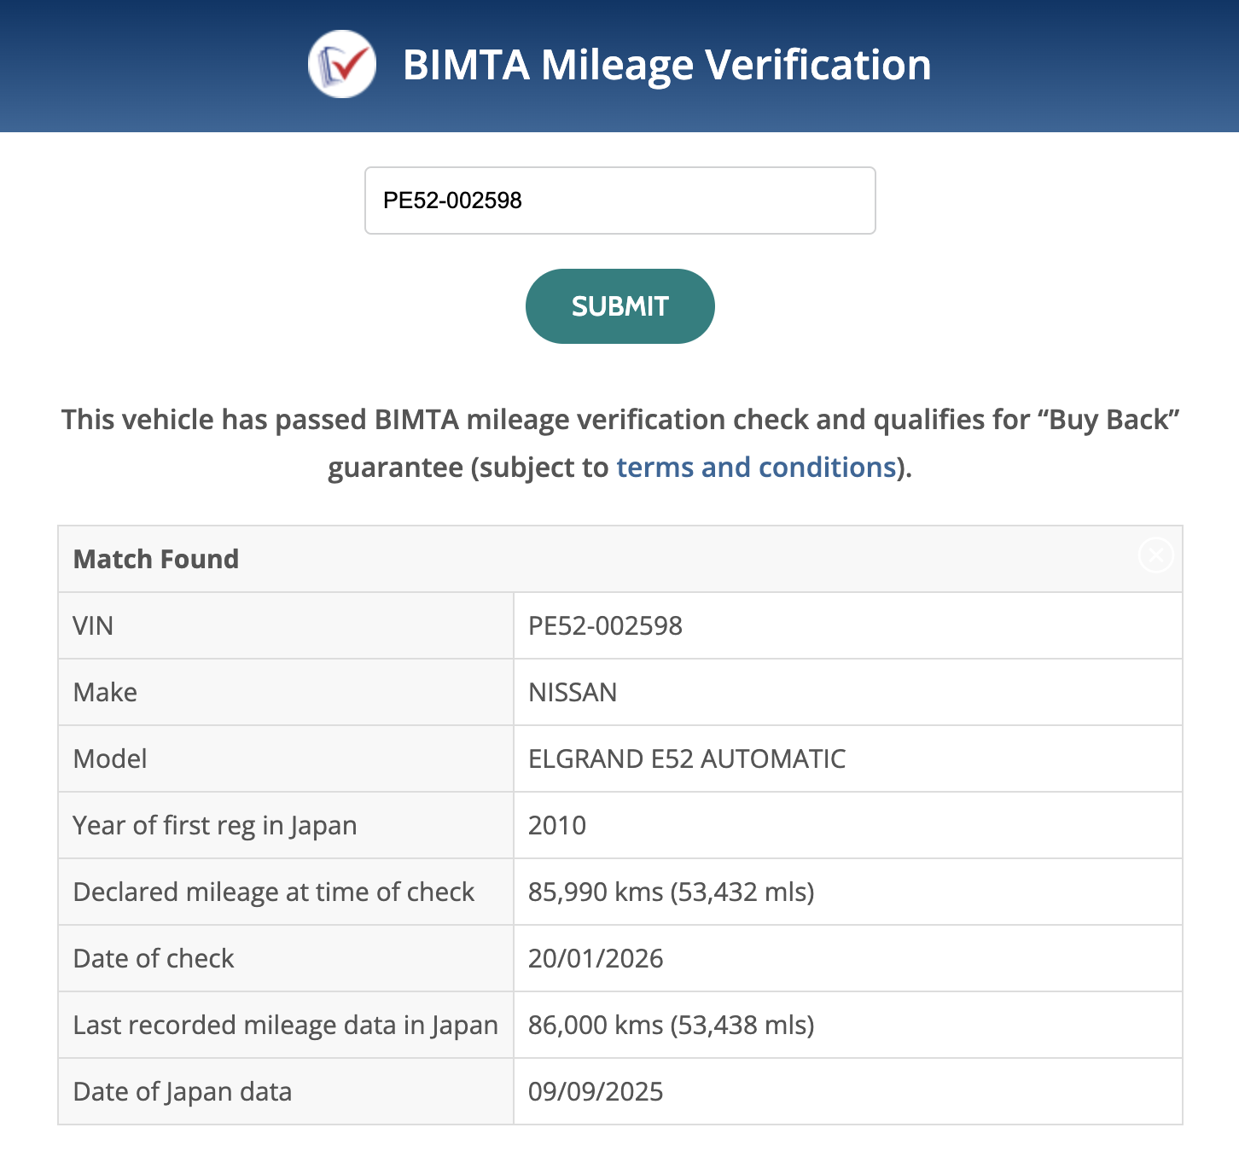Click the VIN row label
1239x1174 pixels.
(x=93, y=625)
